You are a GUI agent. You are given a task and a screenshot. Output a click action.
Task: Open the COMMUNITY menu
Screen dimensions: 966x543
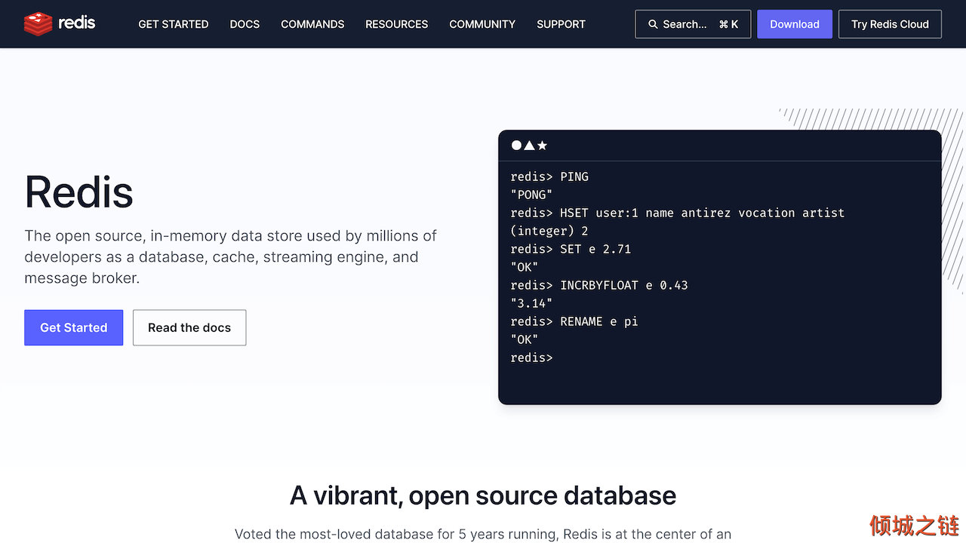pos(482,24)
